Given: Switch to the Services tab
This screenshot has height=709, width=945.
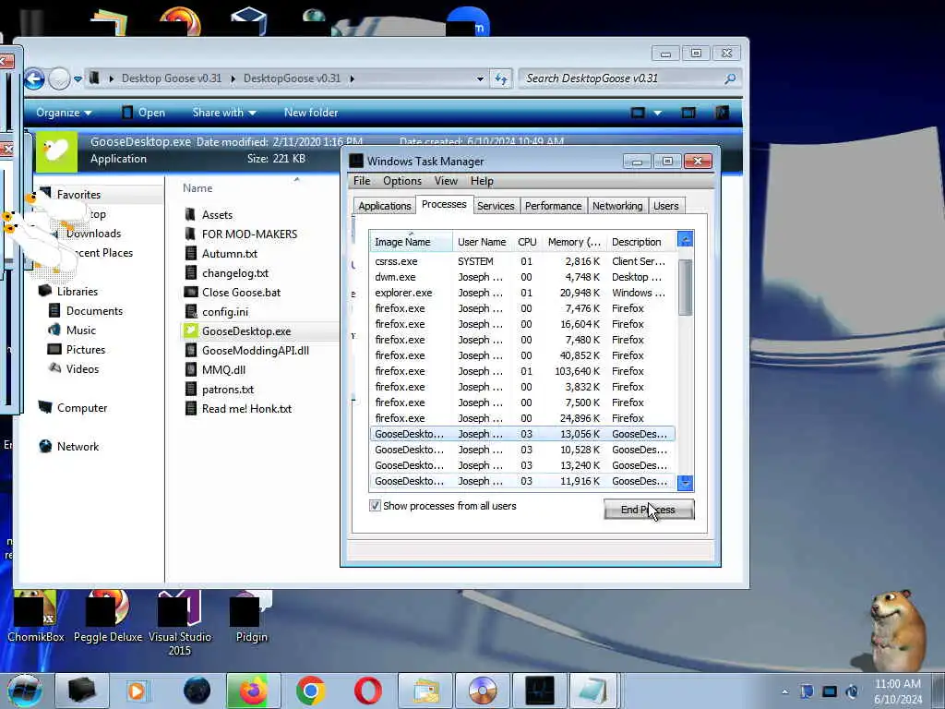Looking at the screenshot, I should (x=496, y=206).
